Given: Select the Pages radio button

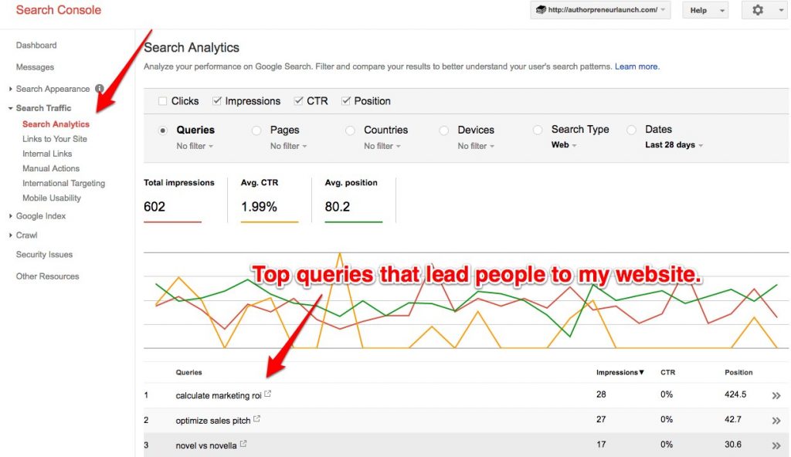Looking at the screenshot, I should tap(256, 130).
